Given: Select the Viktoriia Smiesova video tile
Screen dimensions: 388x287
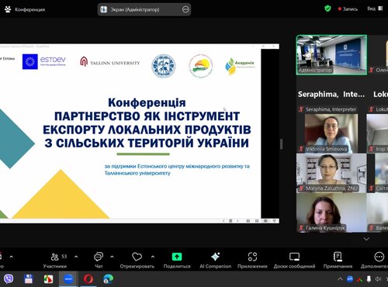Looking at the screenshot, I should pyautogui.click(x=331, y=133).
